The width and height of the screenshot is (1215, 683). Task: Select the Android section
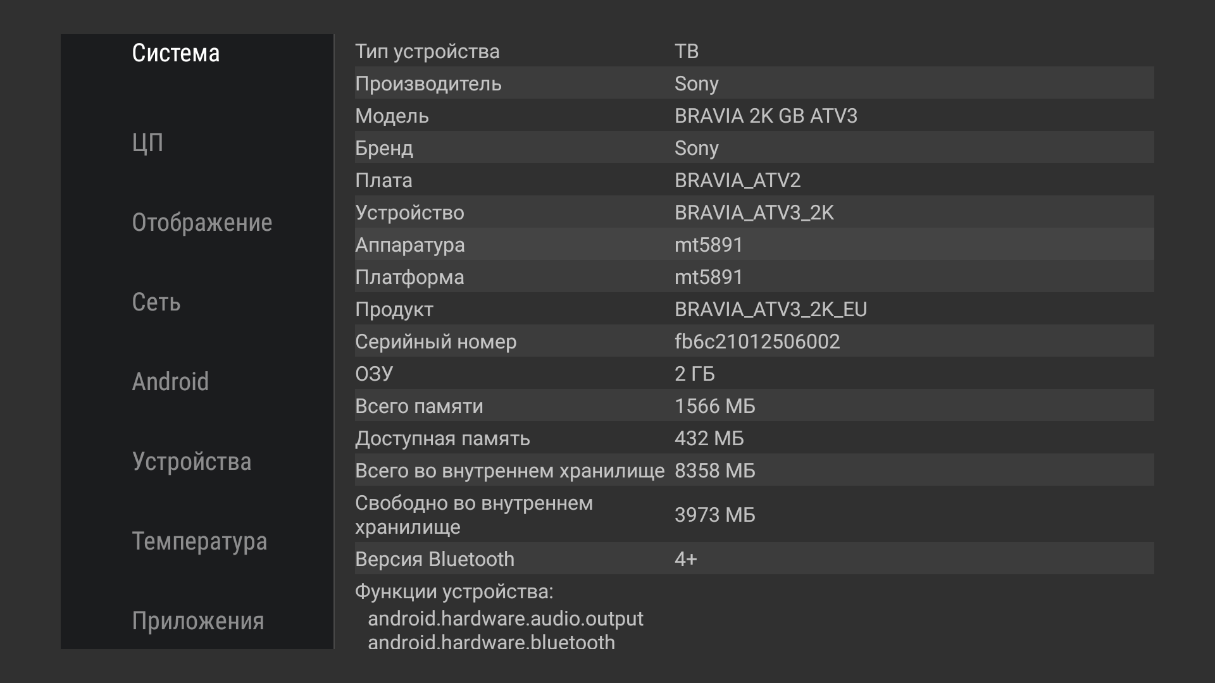click(x=170, y=382)
